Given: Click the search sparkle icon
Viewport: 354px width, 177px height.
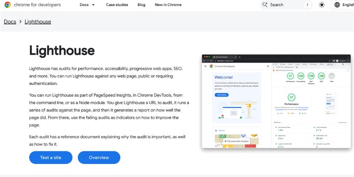Looking at the screenshot, I should tap(265, 5).
